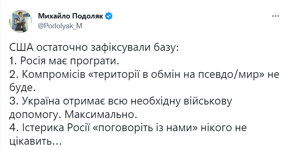Open the Михайло Подоляк display name link
The image size is (285, 150).
(x=71, y=16)
